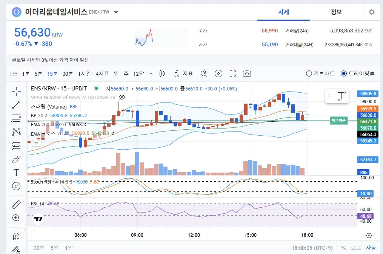Collapse the indicator legend with chevron
The width and height of the screenshot is (383, 254).
click(36, 143)
